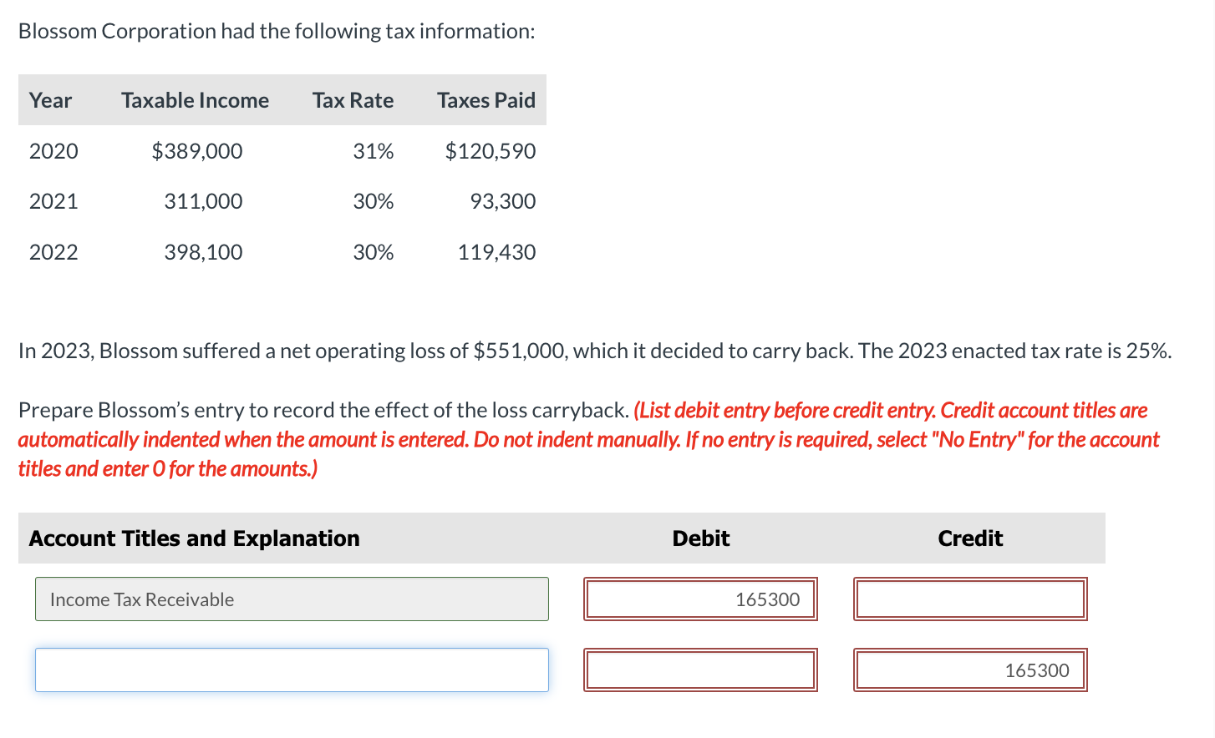
Task: Click the Debit column header
Action: coord(700,538)
